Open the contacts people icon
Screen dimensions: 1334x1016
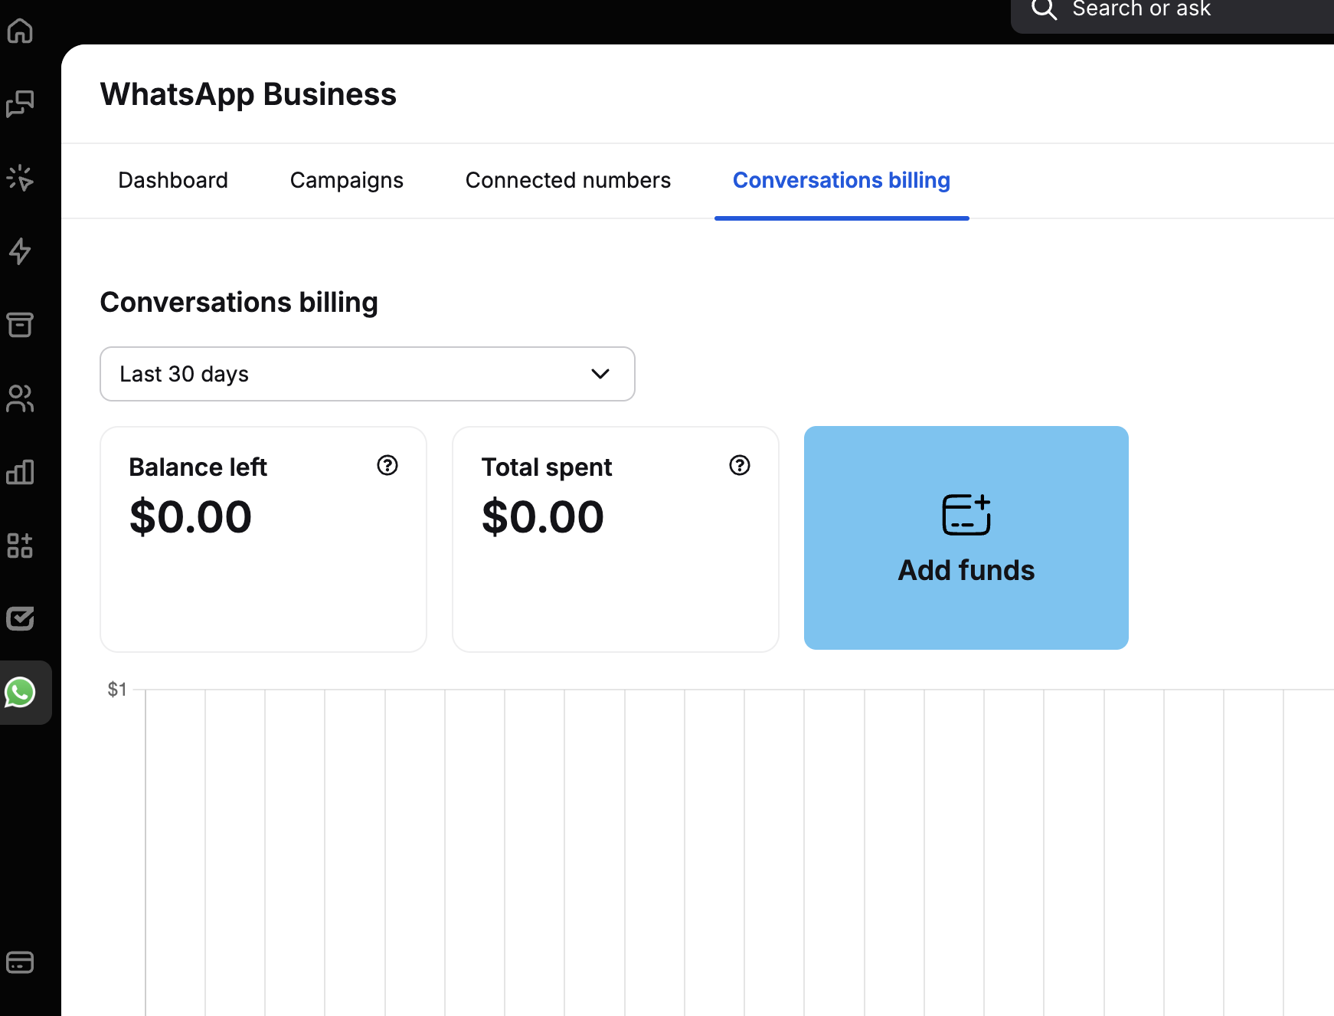click(x=20, y=398)
